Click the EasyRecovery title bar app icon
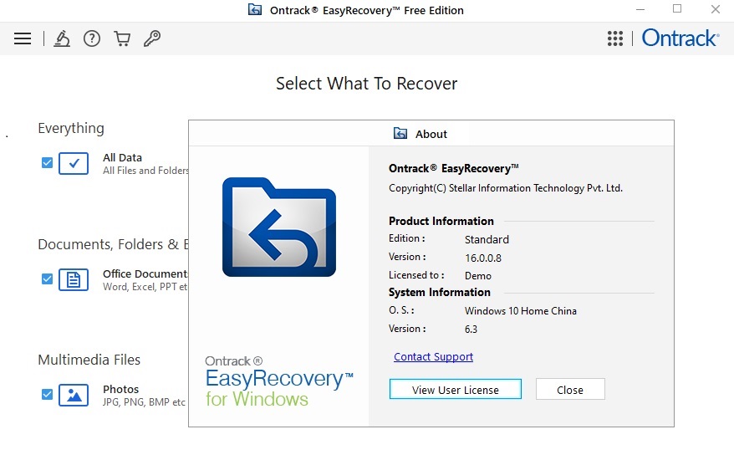734x460 pixels. pyautogui.click(x=255, y=10)
